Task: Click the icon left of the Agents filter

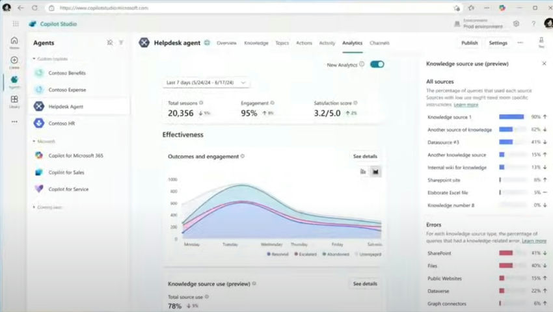Action: click(x=110, y=43)
